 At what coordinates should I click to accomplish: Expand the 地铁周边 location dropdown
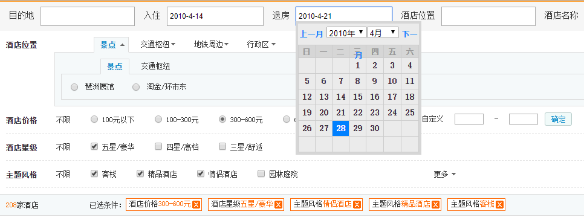(211, 45)
